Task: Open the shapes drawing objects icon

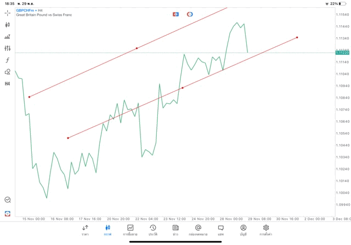Action: [x=7, y=72]
